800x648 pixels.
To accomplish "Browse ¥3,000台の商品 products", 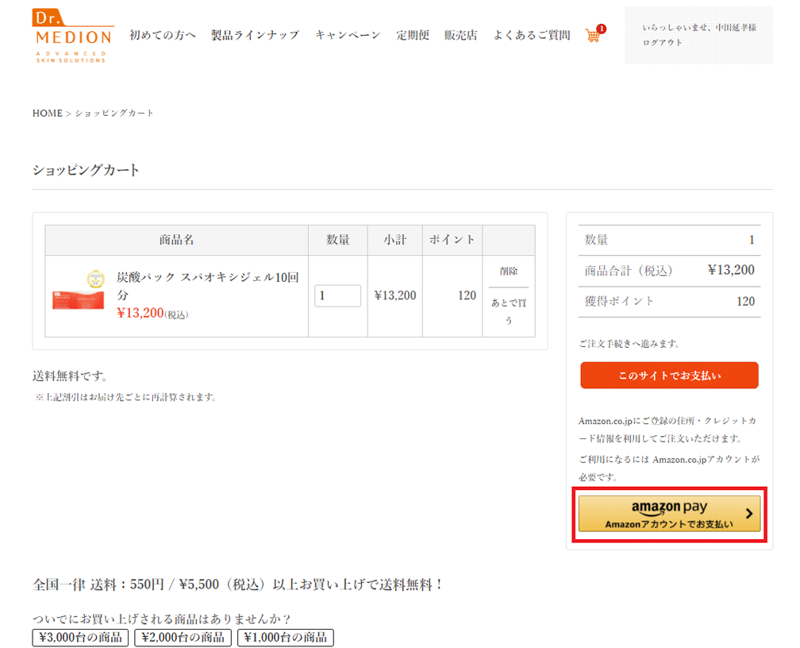I will click(80, 637).
